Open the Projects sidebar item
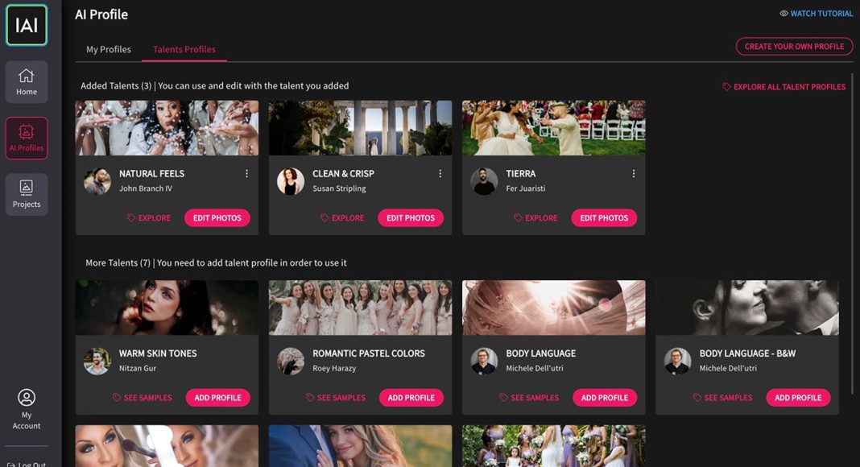Image resolution: width=860 pixels, height=467 pixels. coord(27,195)
